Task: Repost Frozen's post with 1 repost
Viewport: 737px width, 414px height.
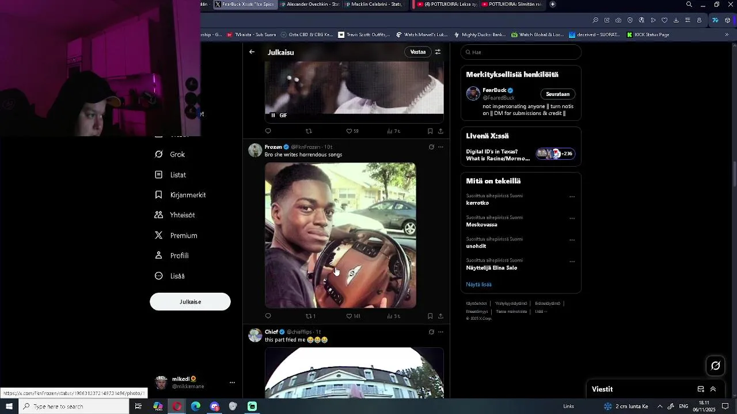Action: point(310,316)
